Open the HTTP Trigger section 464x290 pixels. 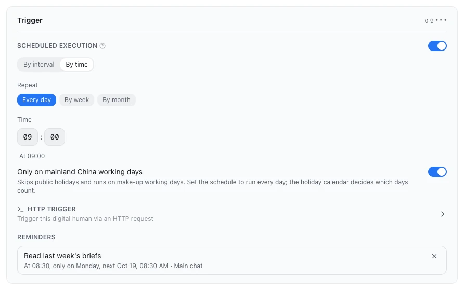click(231, 213)
